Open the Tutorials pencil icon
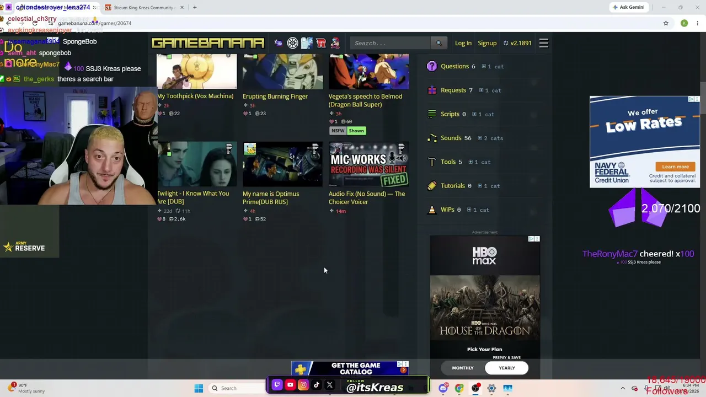 432,186
